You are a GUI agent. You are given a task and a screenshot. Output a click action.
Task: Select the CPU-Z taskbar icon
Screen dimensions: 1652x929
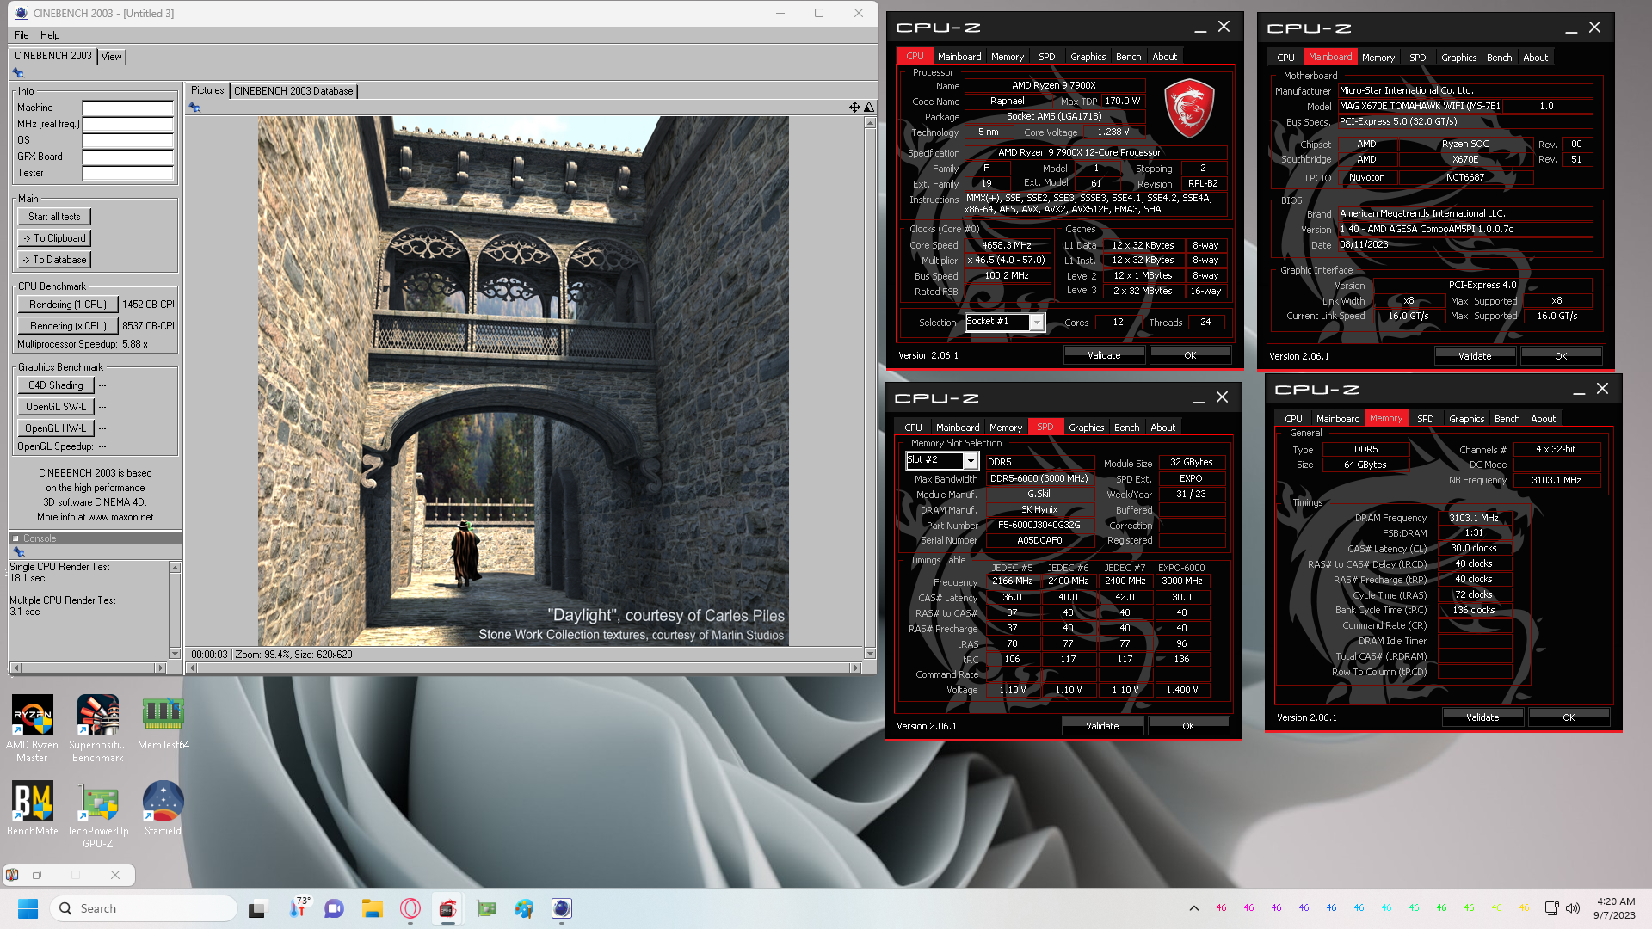point(447,908)
